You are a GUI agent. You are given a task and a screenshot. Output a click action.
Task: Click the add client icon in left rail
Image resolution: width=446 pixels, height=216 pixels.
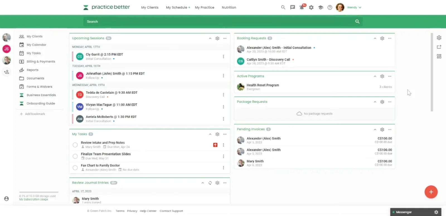6,72
